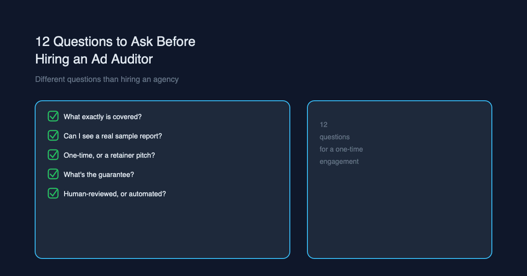Click the subtitle 'Different questions than hiring an agency'
The image size is (527, 276).
(x=107, y=79)
